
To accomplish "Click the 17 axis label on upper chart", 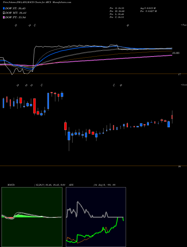I will (180, 74).
